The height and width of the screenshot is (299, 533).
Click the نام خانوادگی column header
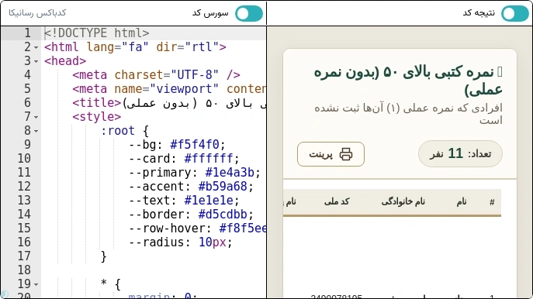point(403,201)
